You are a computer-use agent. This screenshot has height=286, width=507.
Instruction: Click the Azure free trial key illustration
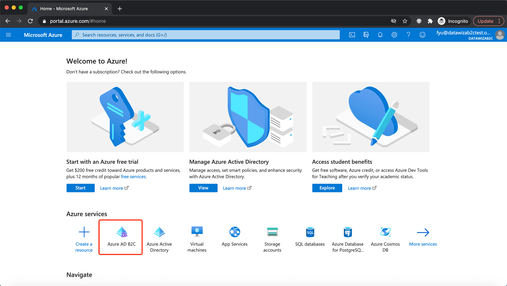[x=125, y=117]
